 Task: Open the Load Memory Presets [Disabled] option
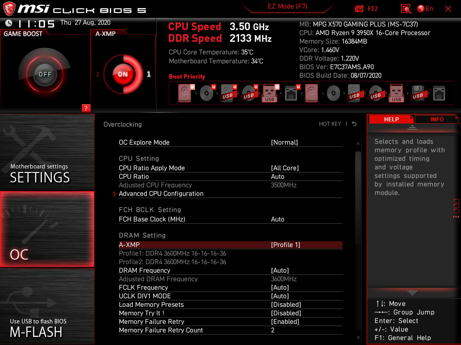pos(230,305)
